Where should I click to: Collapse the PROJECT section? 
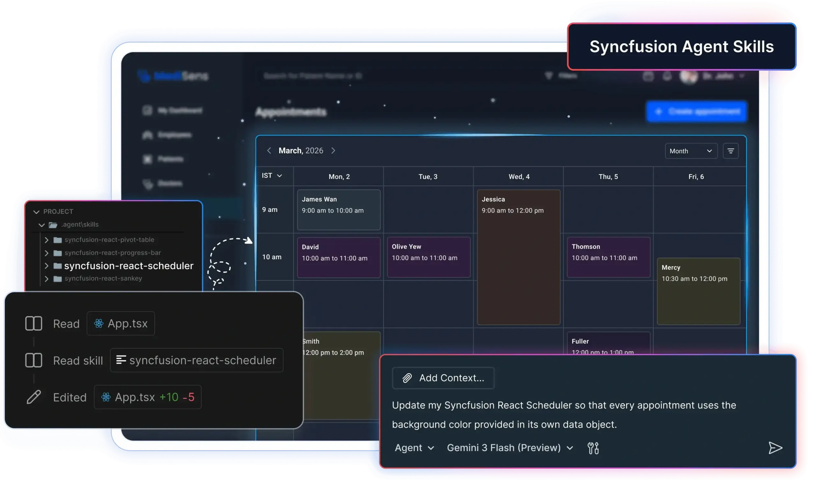pyautogui.click(x=36, y=212)
